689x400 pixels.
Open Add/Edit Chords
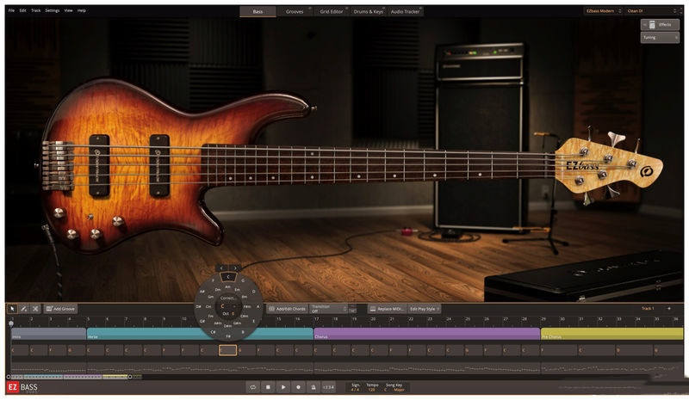point(287,309)
